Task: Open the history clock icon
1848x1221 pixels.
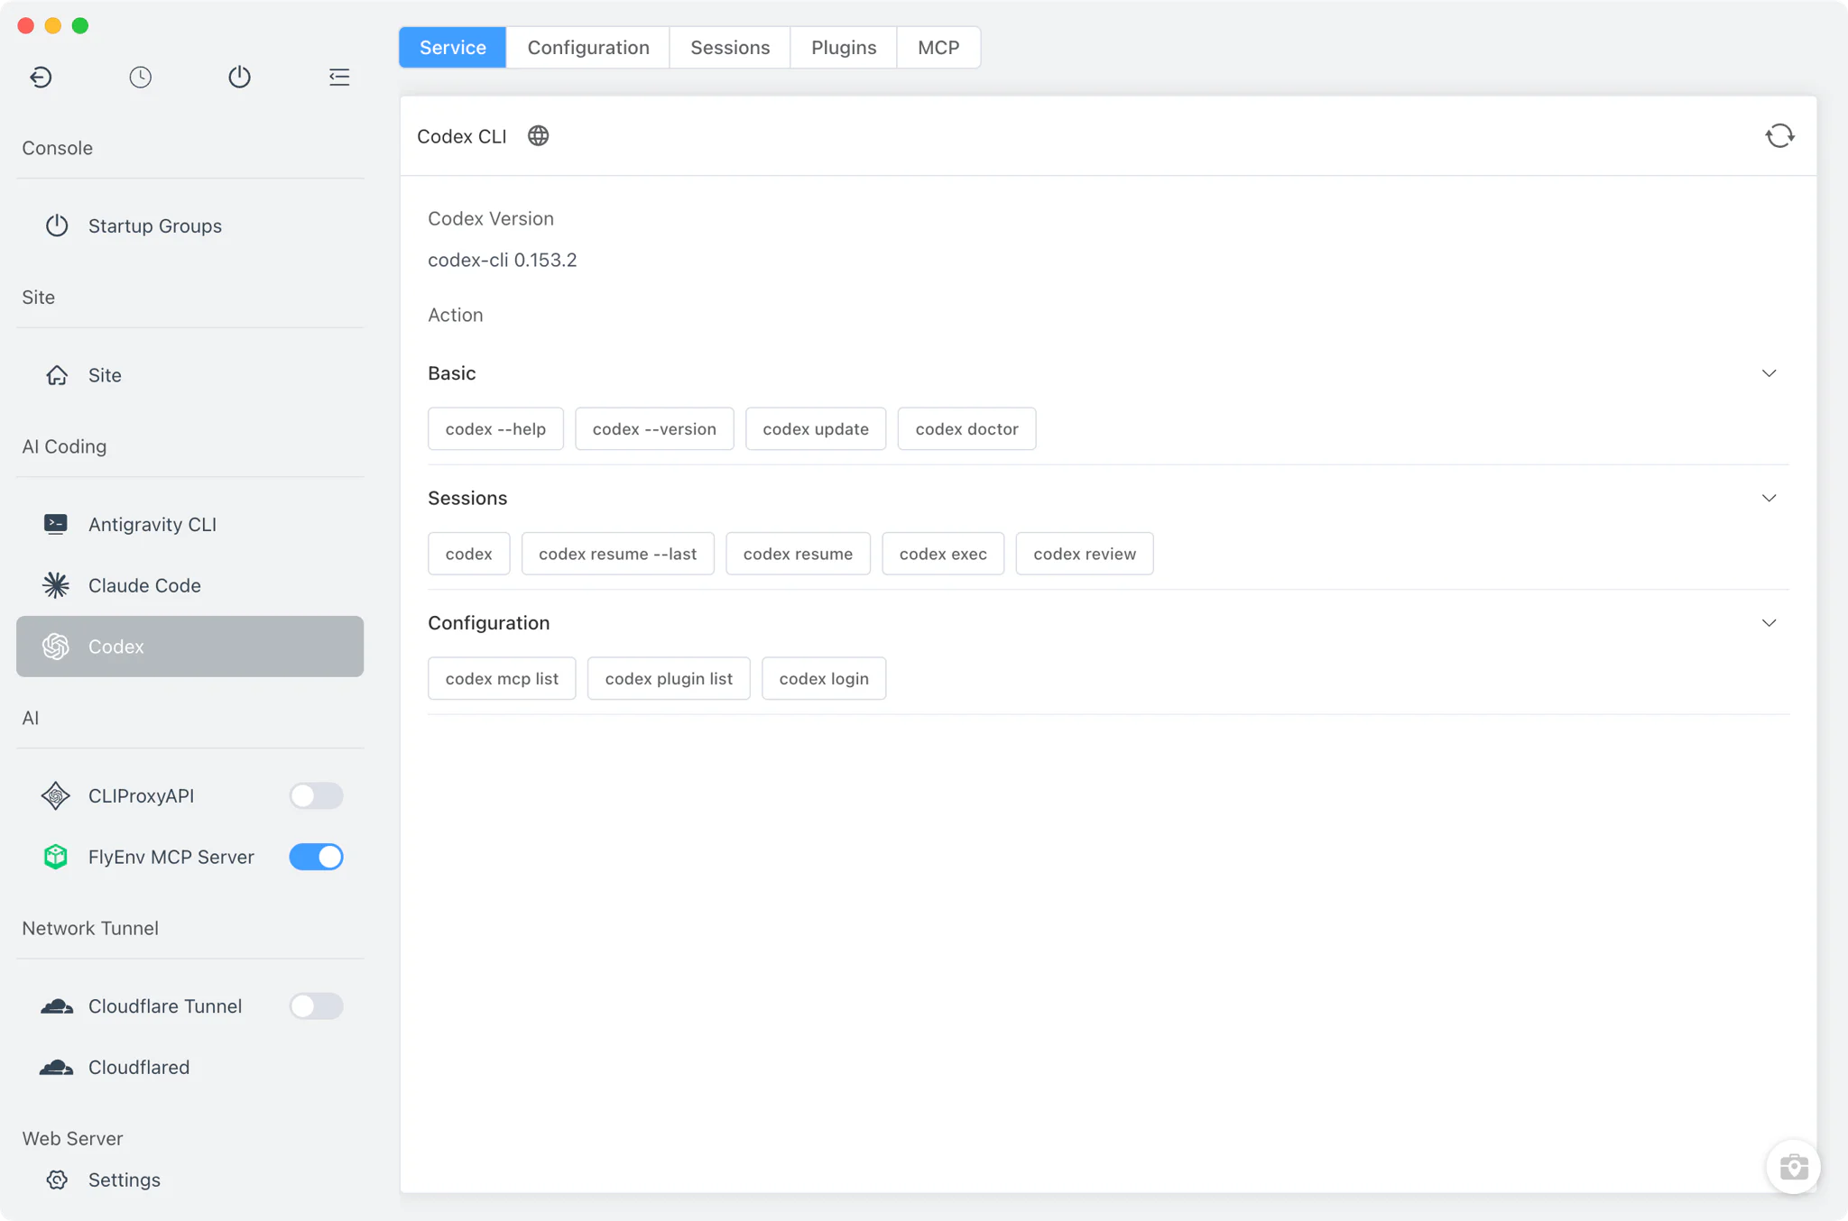Action: coord(140,78)
